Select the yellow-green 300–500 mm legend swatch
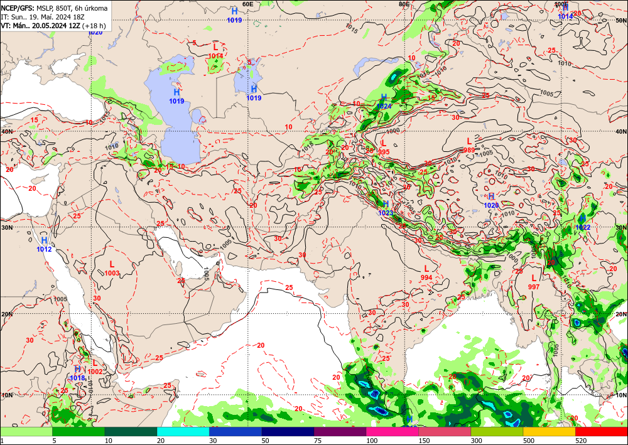 click(497, 432)
